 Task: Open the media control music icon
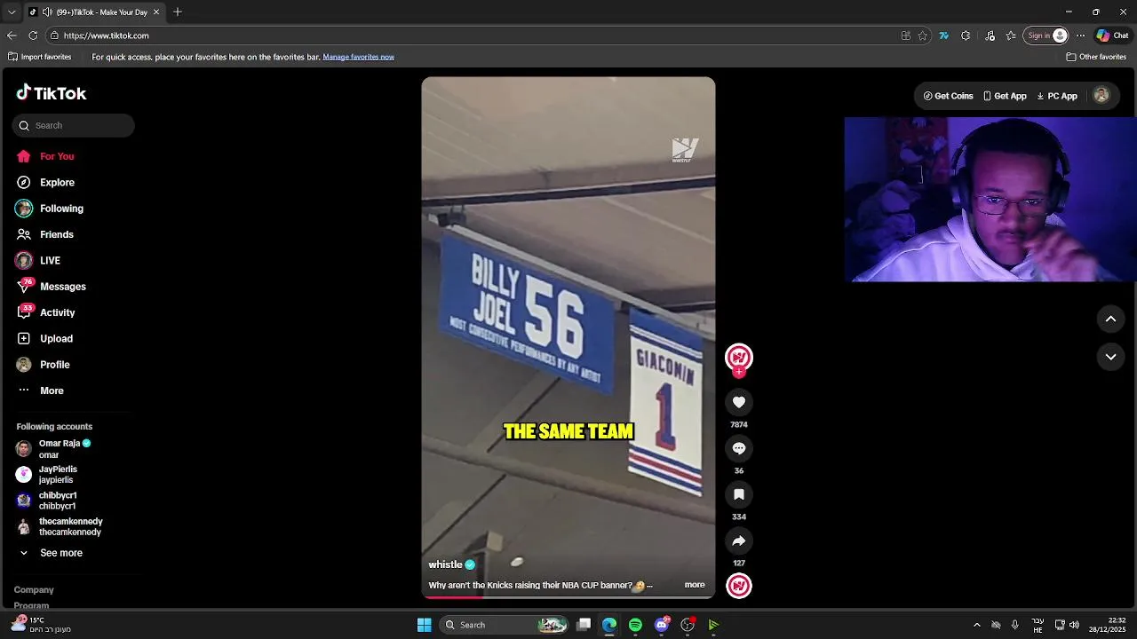coord(990,35)
